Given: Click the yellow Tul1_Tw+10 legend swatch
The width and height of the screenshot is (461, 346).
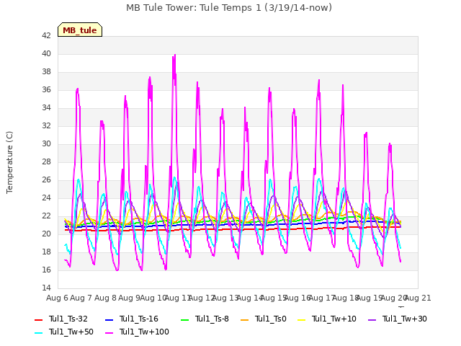Looking at the screenshot, I should pos(301,319).
